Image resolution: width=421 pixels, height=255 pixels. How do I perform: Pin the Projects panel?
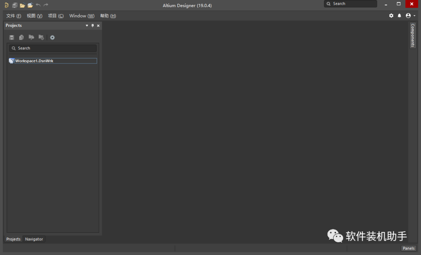coord(93,26)
